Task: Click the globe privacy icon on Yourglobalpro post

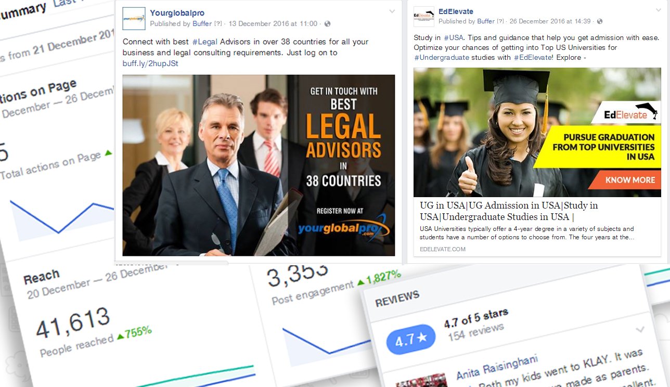Action: 327,24
